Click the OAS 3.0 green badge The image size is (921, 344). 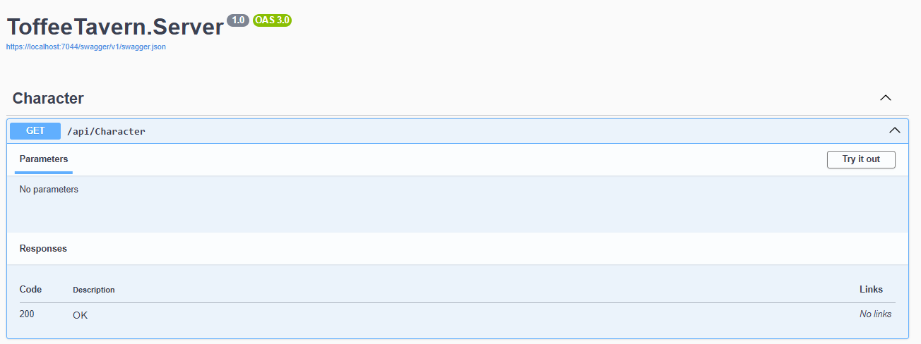272,20
